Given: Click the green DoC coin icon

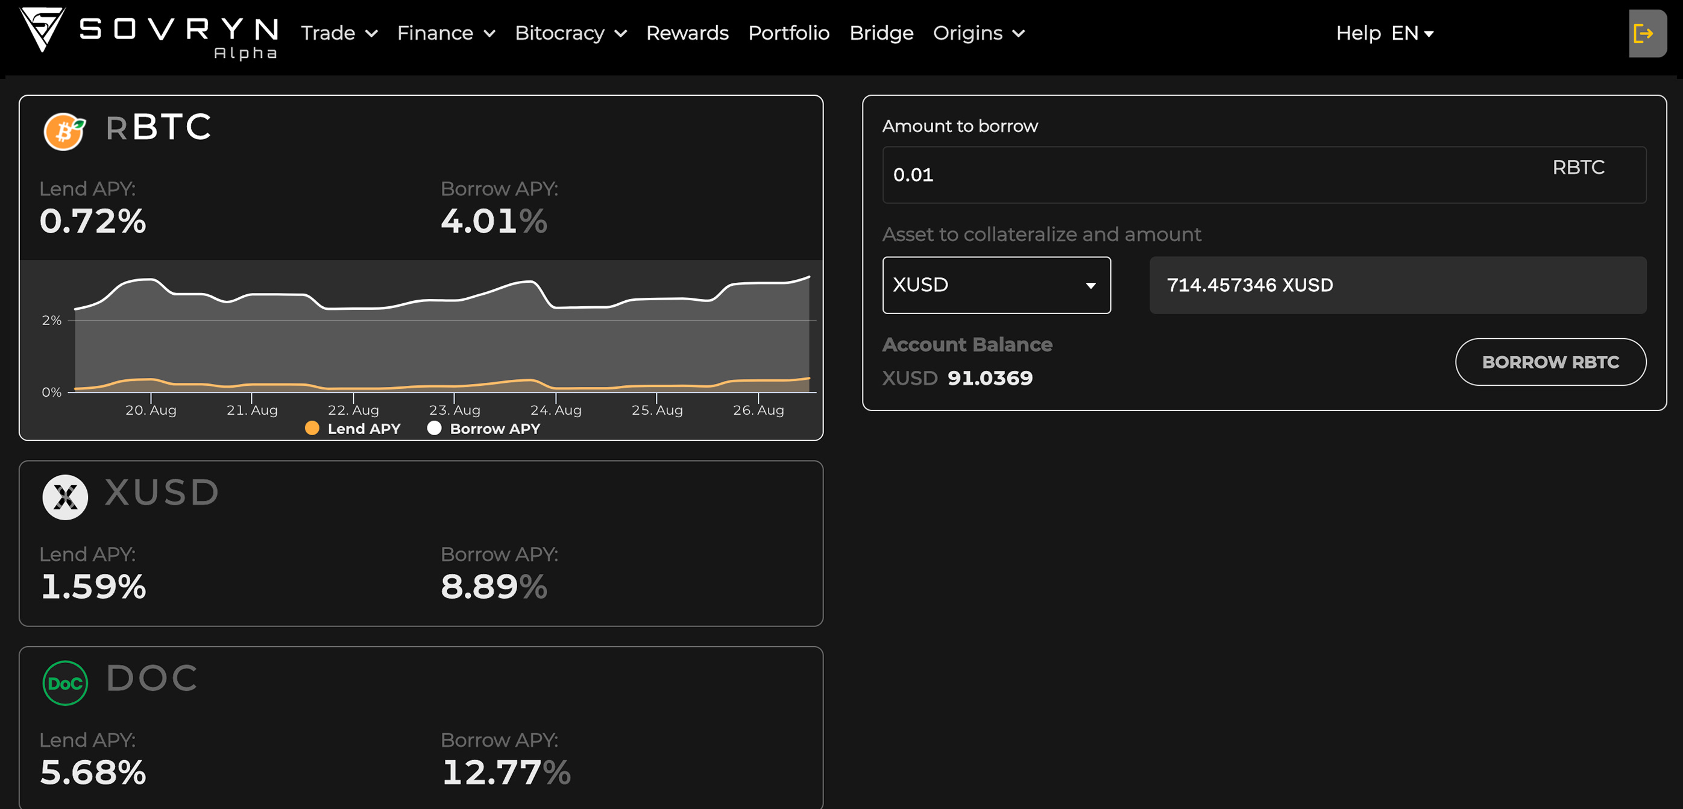Looking at the screenshot, I should [x=65, y=683].
